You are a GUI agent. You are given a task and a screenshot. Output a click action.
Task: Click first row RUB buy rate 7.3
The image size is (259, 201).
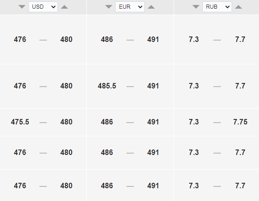pyautogui.click(x=194, y=40)
